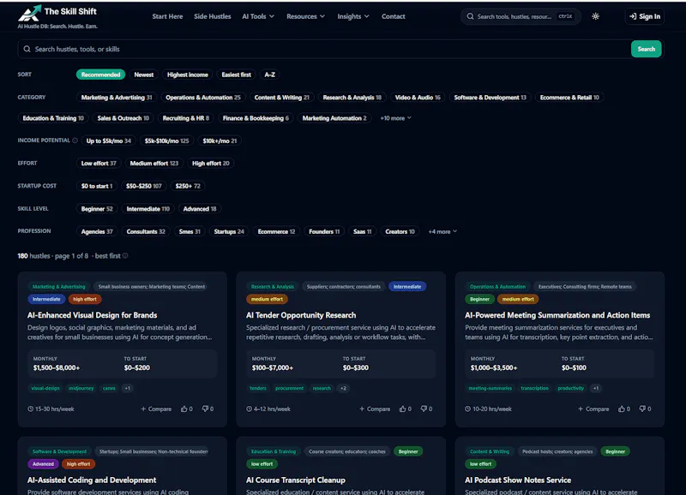Viewport: 686px width, 495px height.
Task: Filter profession Consultants 32
Action: [x=146, y=231]
